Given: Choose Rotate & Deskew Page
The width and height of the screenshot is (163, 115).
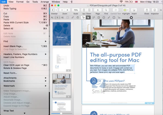Looking at the screenshot, I should (24, 68).
